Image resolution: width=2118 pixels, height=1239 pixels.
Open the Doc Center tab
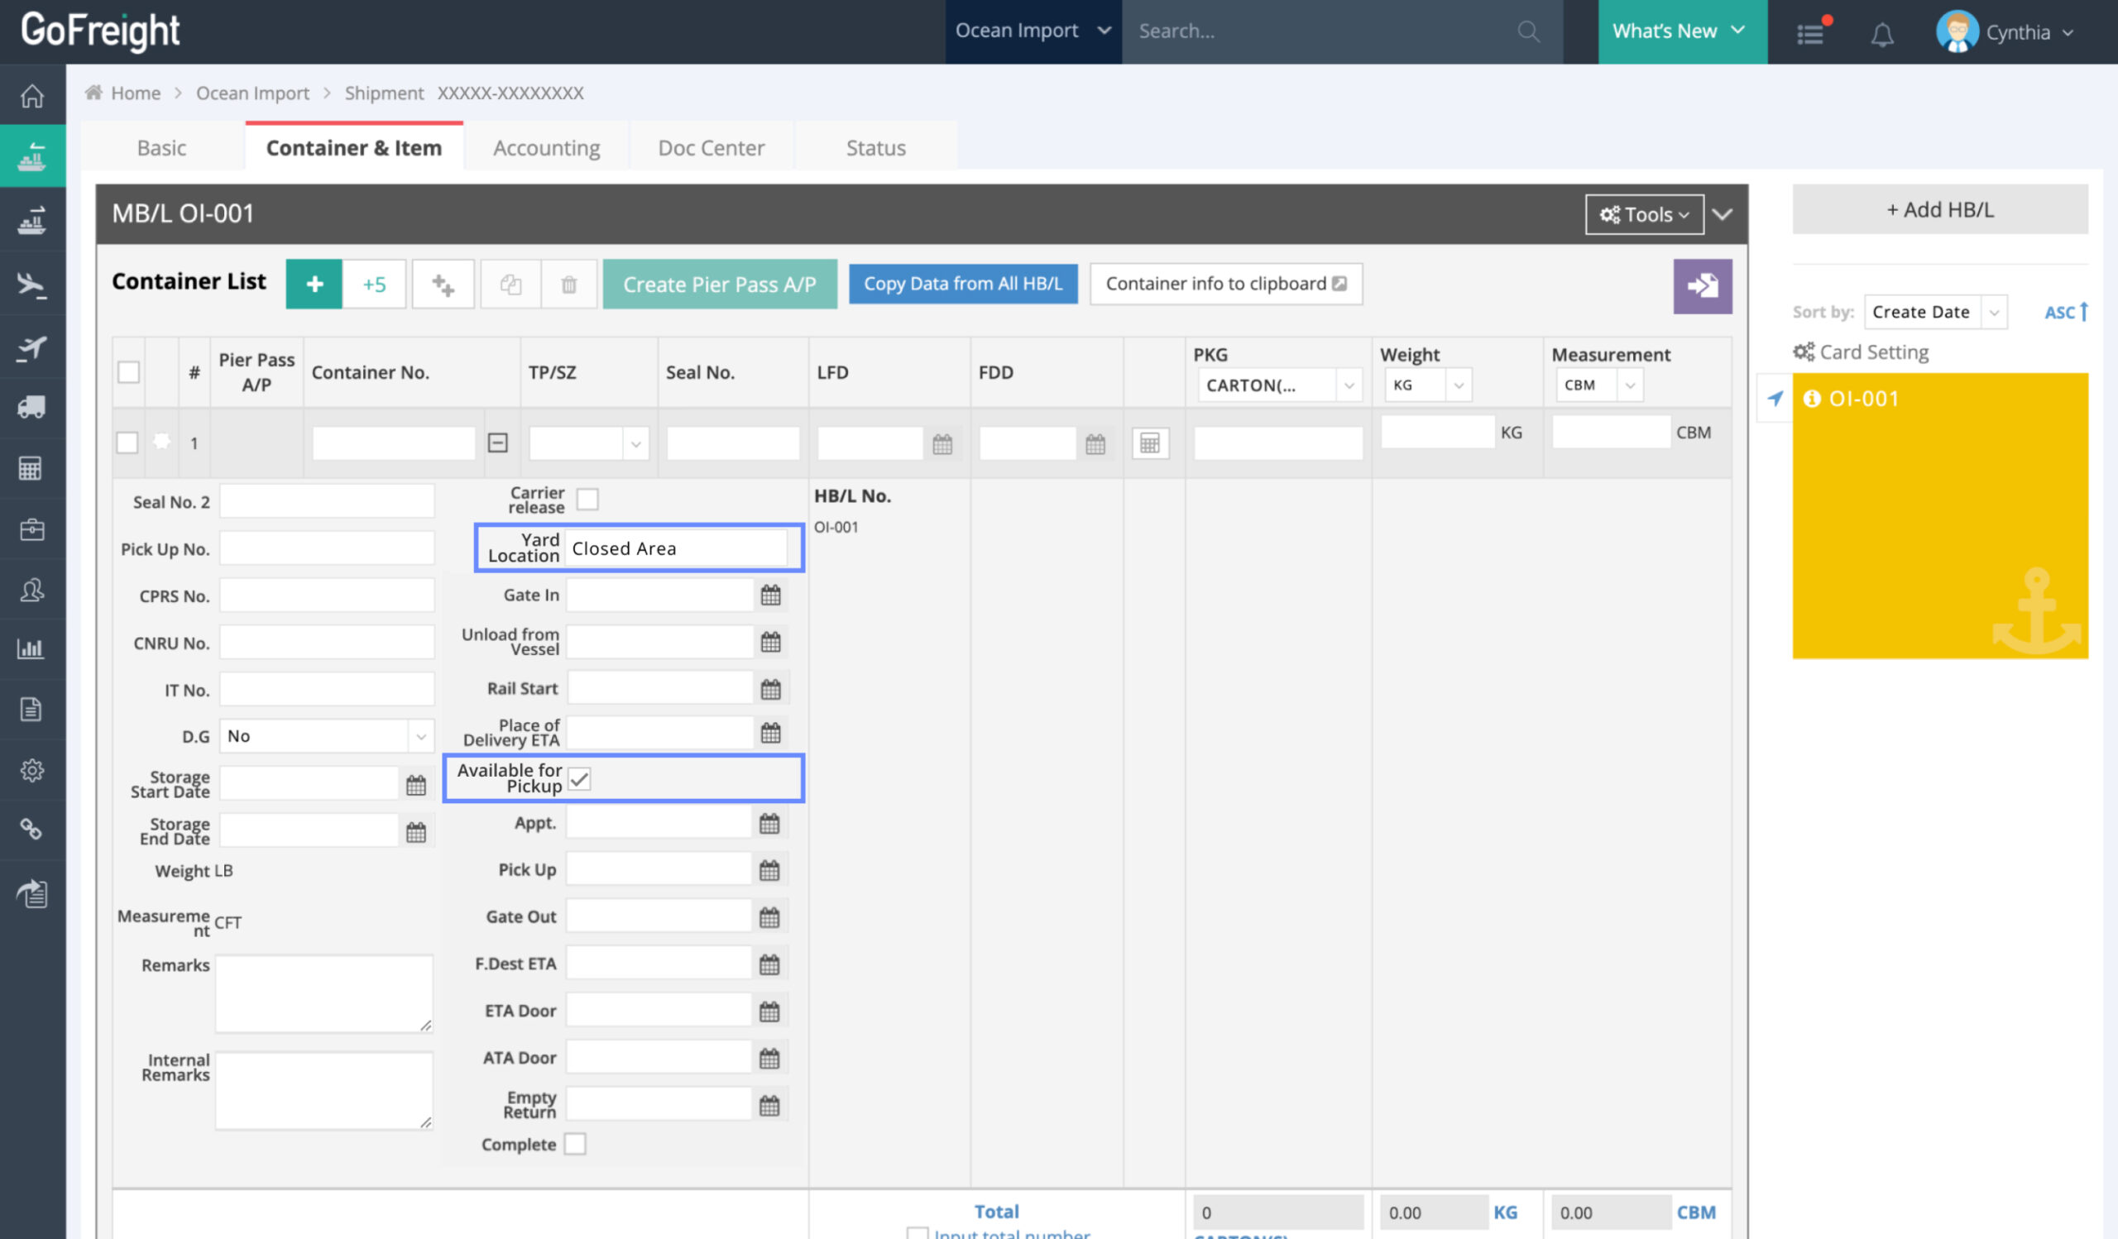(x=711, y=148)
